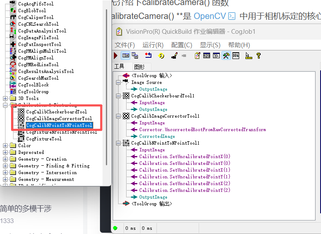
Task: Select CogPMRedLineTool in the tool list
Action: point(38,65)
